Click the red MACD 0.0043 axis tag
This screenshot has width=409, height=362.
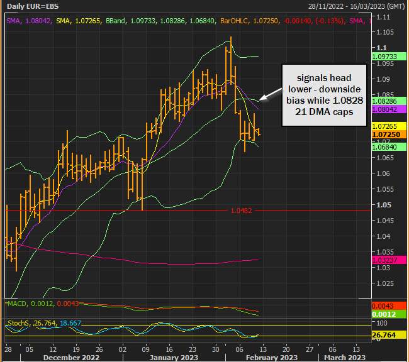click(x=389, y=305)
